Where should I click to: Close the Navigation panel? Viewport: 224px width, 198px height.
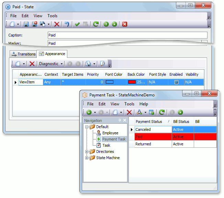click(125, 120)
